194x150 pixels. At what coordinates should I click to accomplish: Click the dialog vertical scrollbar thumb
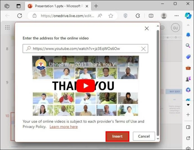coord(158,83)
